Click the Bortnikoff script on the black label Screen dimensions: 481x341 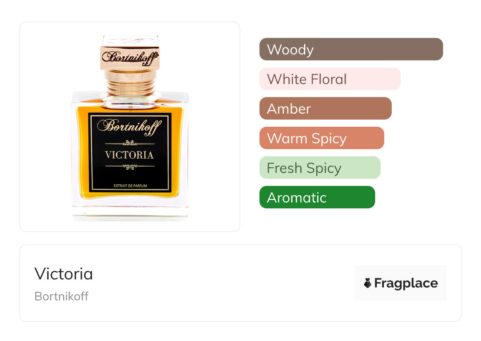130,126
